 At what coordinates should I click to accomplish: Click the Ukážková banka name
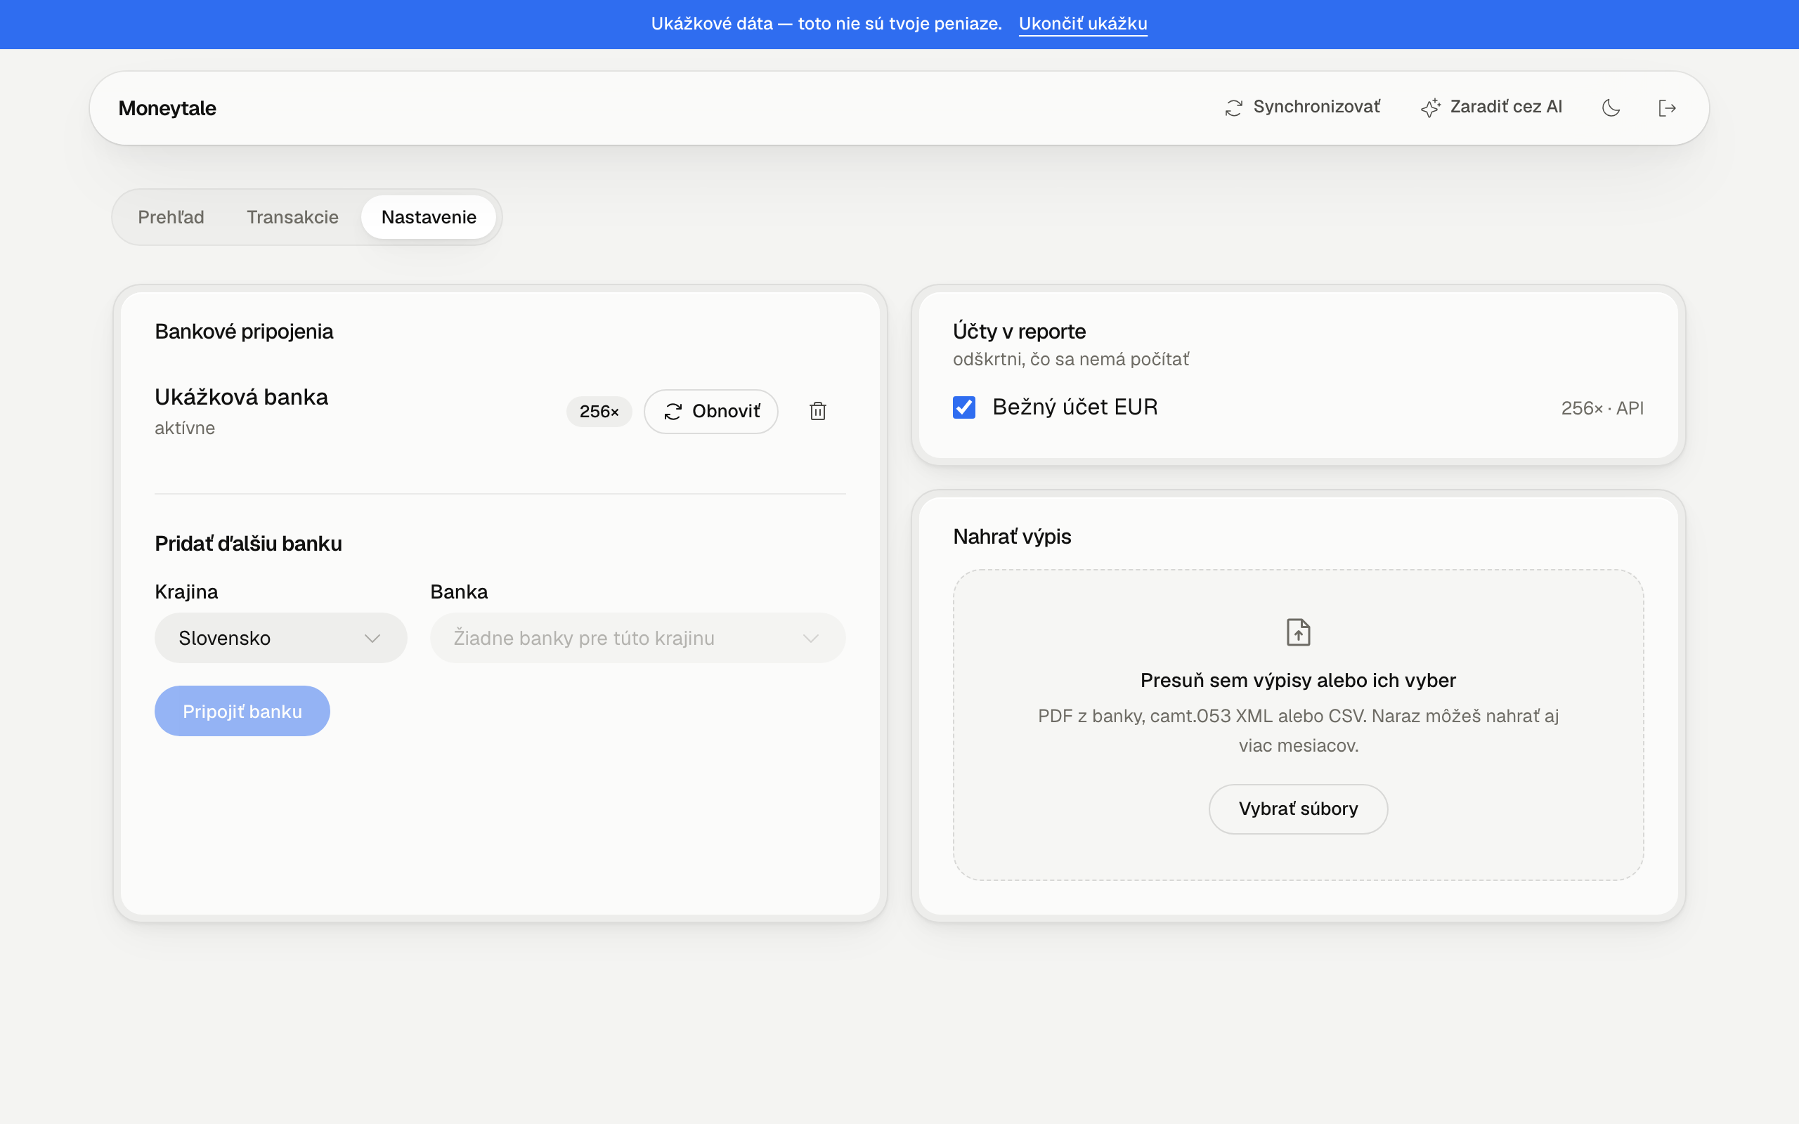point(242,397)
